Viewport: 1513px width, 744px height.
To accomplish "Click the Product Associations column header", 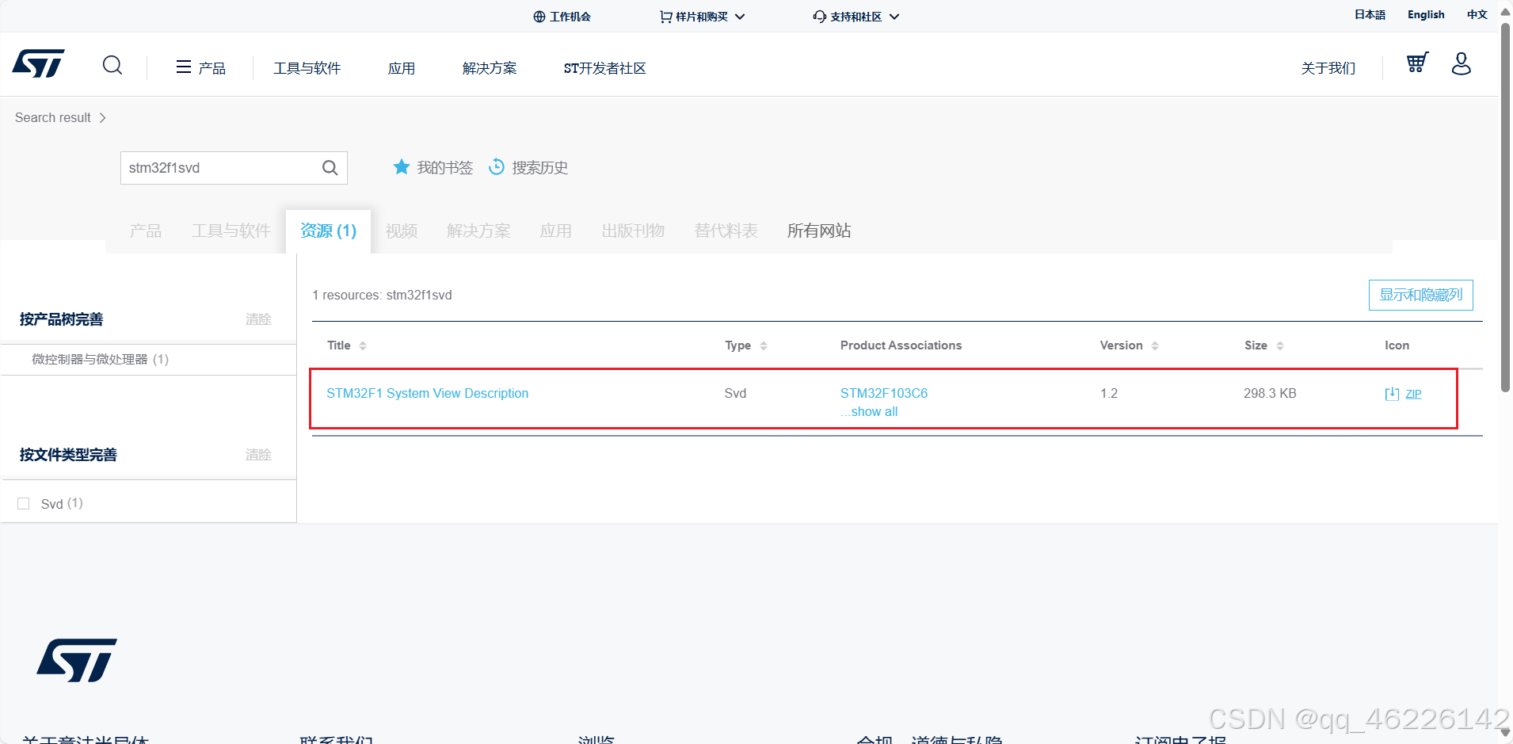I will pyautogui.click(x=901, y=345).
